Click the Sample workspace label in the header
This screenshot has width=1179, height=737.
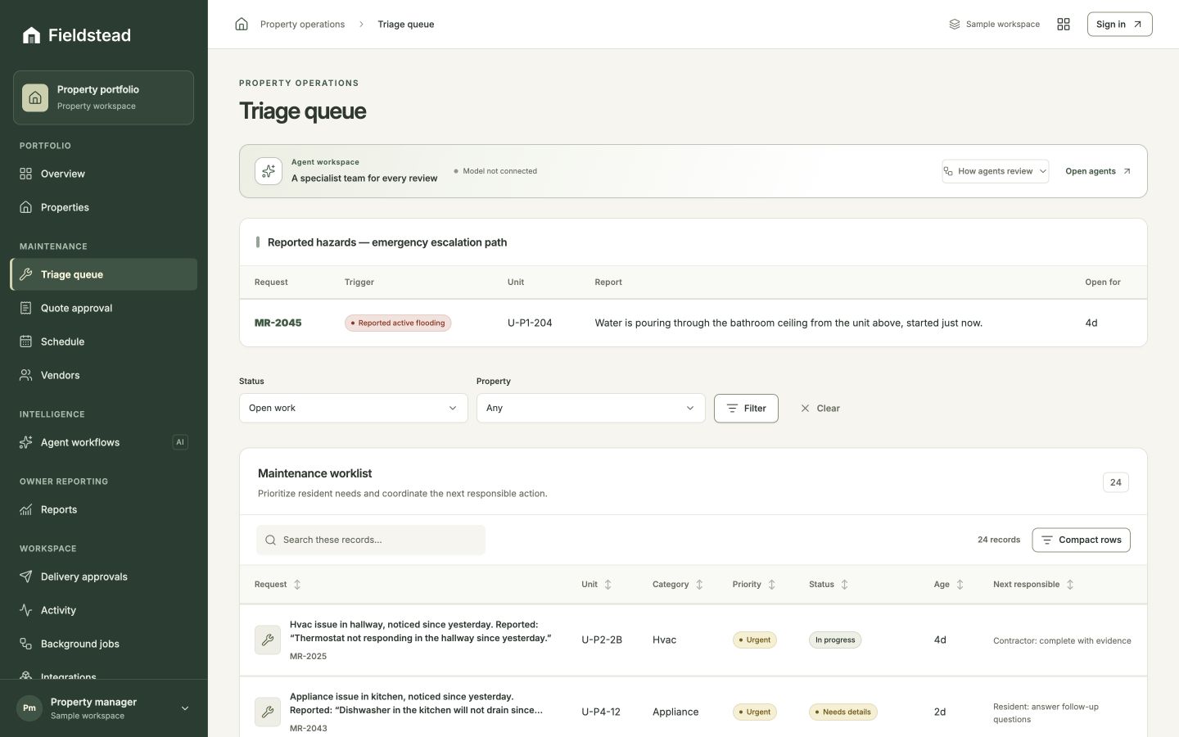(994, 25)
